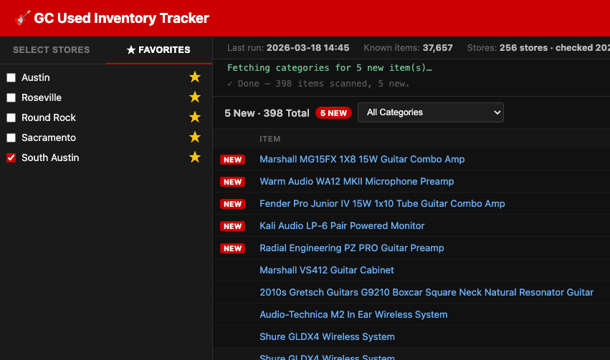
Task: Toggle the Sacramento favorite star
Action: point(194,137)
